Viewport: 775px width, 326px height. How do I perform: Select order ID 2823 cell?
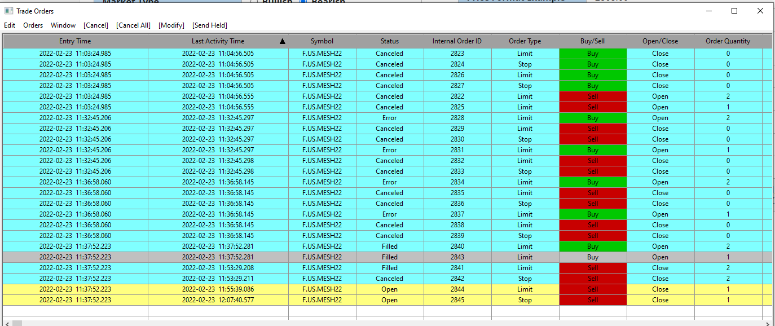[x=457, y=54]
